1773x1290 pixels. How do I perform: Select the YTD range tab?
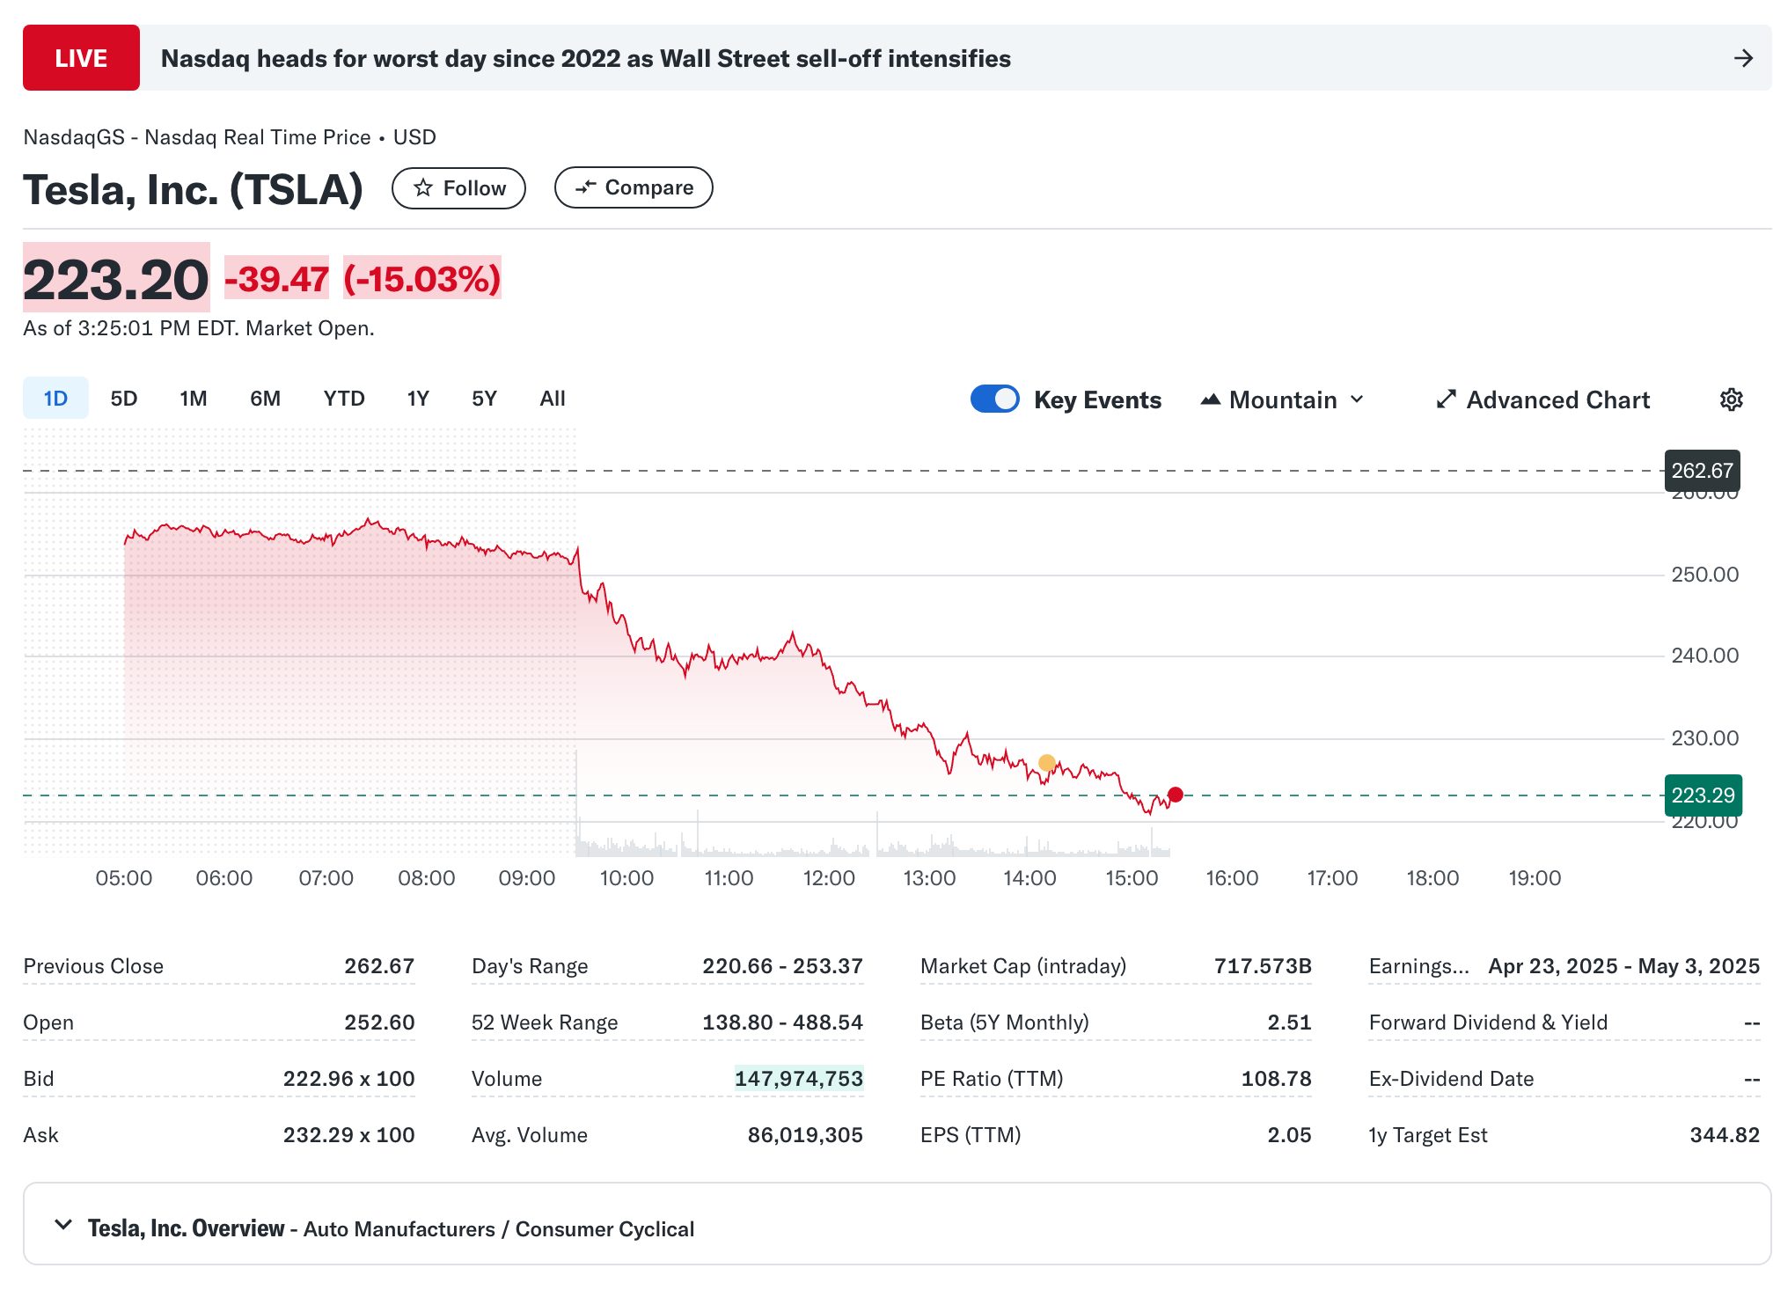pos(343,398)
